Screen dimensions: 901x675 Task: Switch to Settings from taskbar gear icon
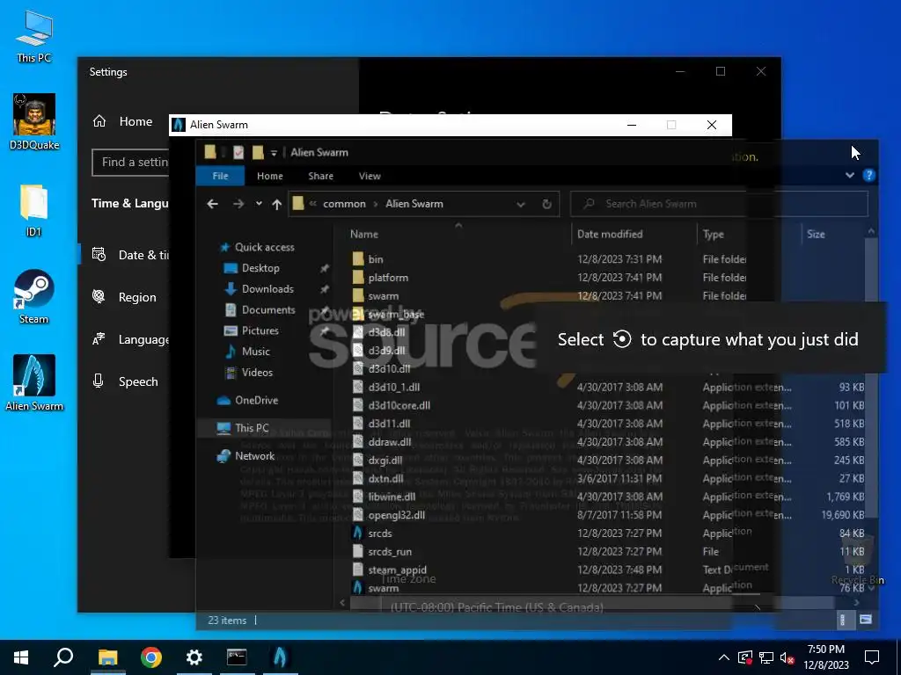pyautogui.click(x=194, y=657)
